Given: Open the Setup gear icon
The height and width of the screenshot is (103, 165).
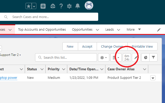Looking at the screenshot, I should click(69, 6).
